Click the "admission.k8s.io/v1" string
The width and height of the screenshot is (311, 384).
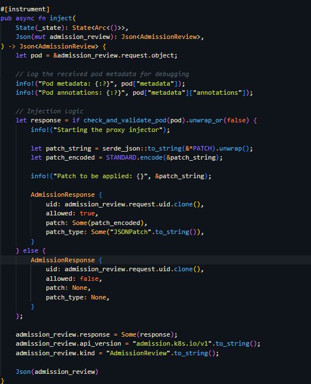point(172,344)
